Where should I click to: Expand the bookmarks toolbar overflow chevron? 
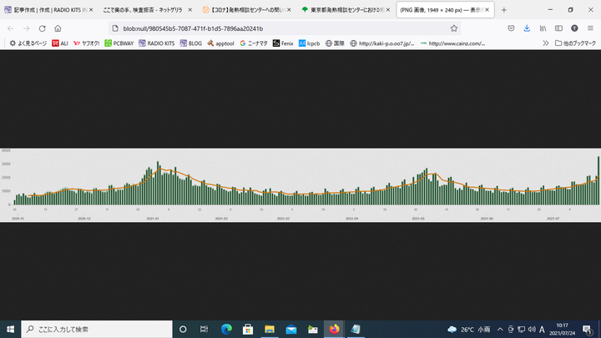(544, 43)
